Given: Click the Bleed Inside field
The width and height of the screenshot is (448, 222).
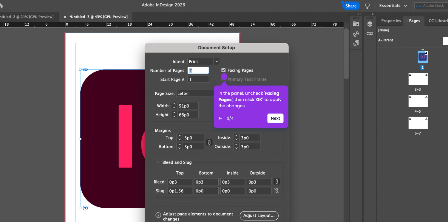Looking at the screenshot, I should pos(233,182).
